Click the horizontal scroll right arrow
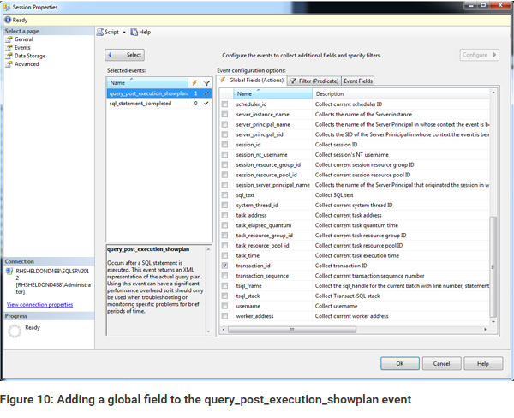Screen dimensions: 514x418 tap(485, 330)
